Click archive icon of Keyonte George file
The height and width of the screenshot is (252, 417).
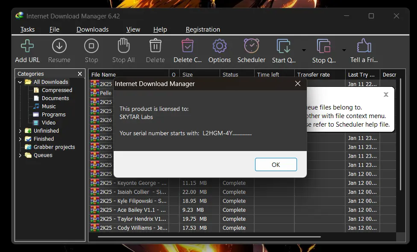click(95, 183)
